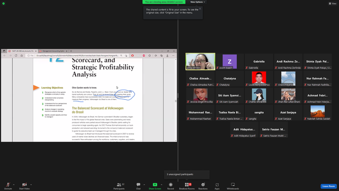This screenshot has height=191, width=339.
Task: Expand video options arrow beside Start Video
Action: click(x=31, y=185)
